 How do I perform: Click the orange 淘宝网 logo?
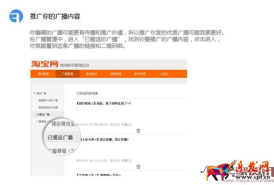pos(44,65)
